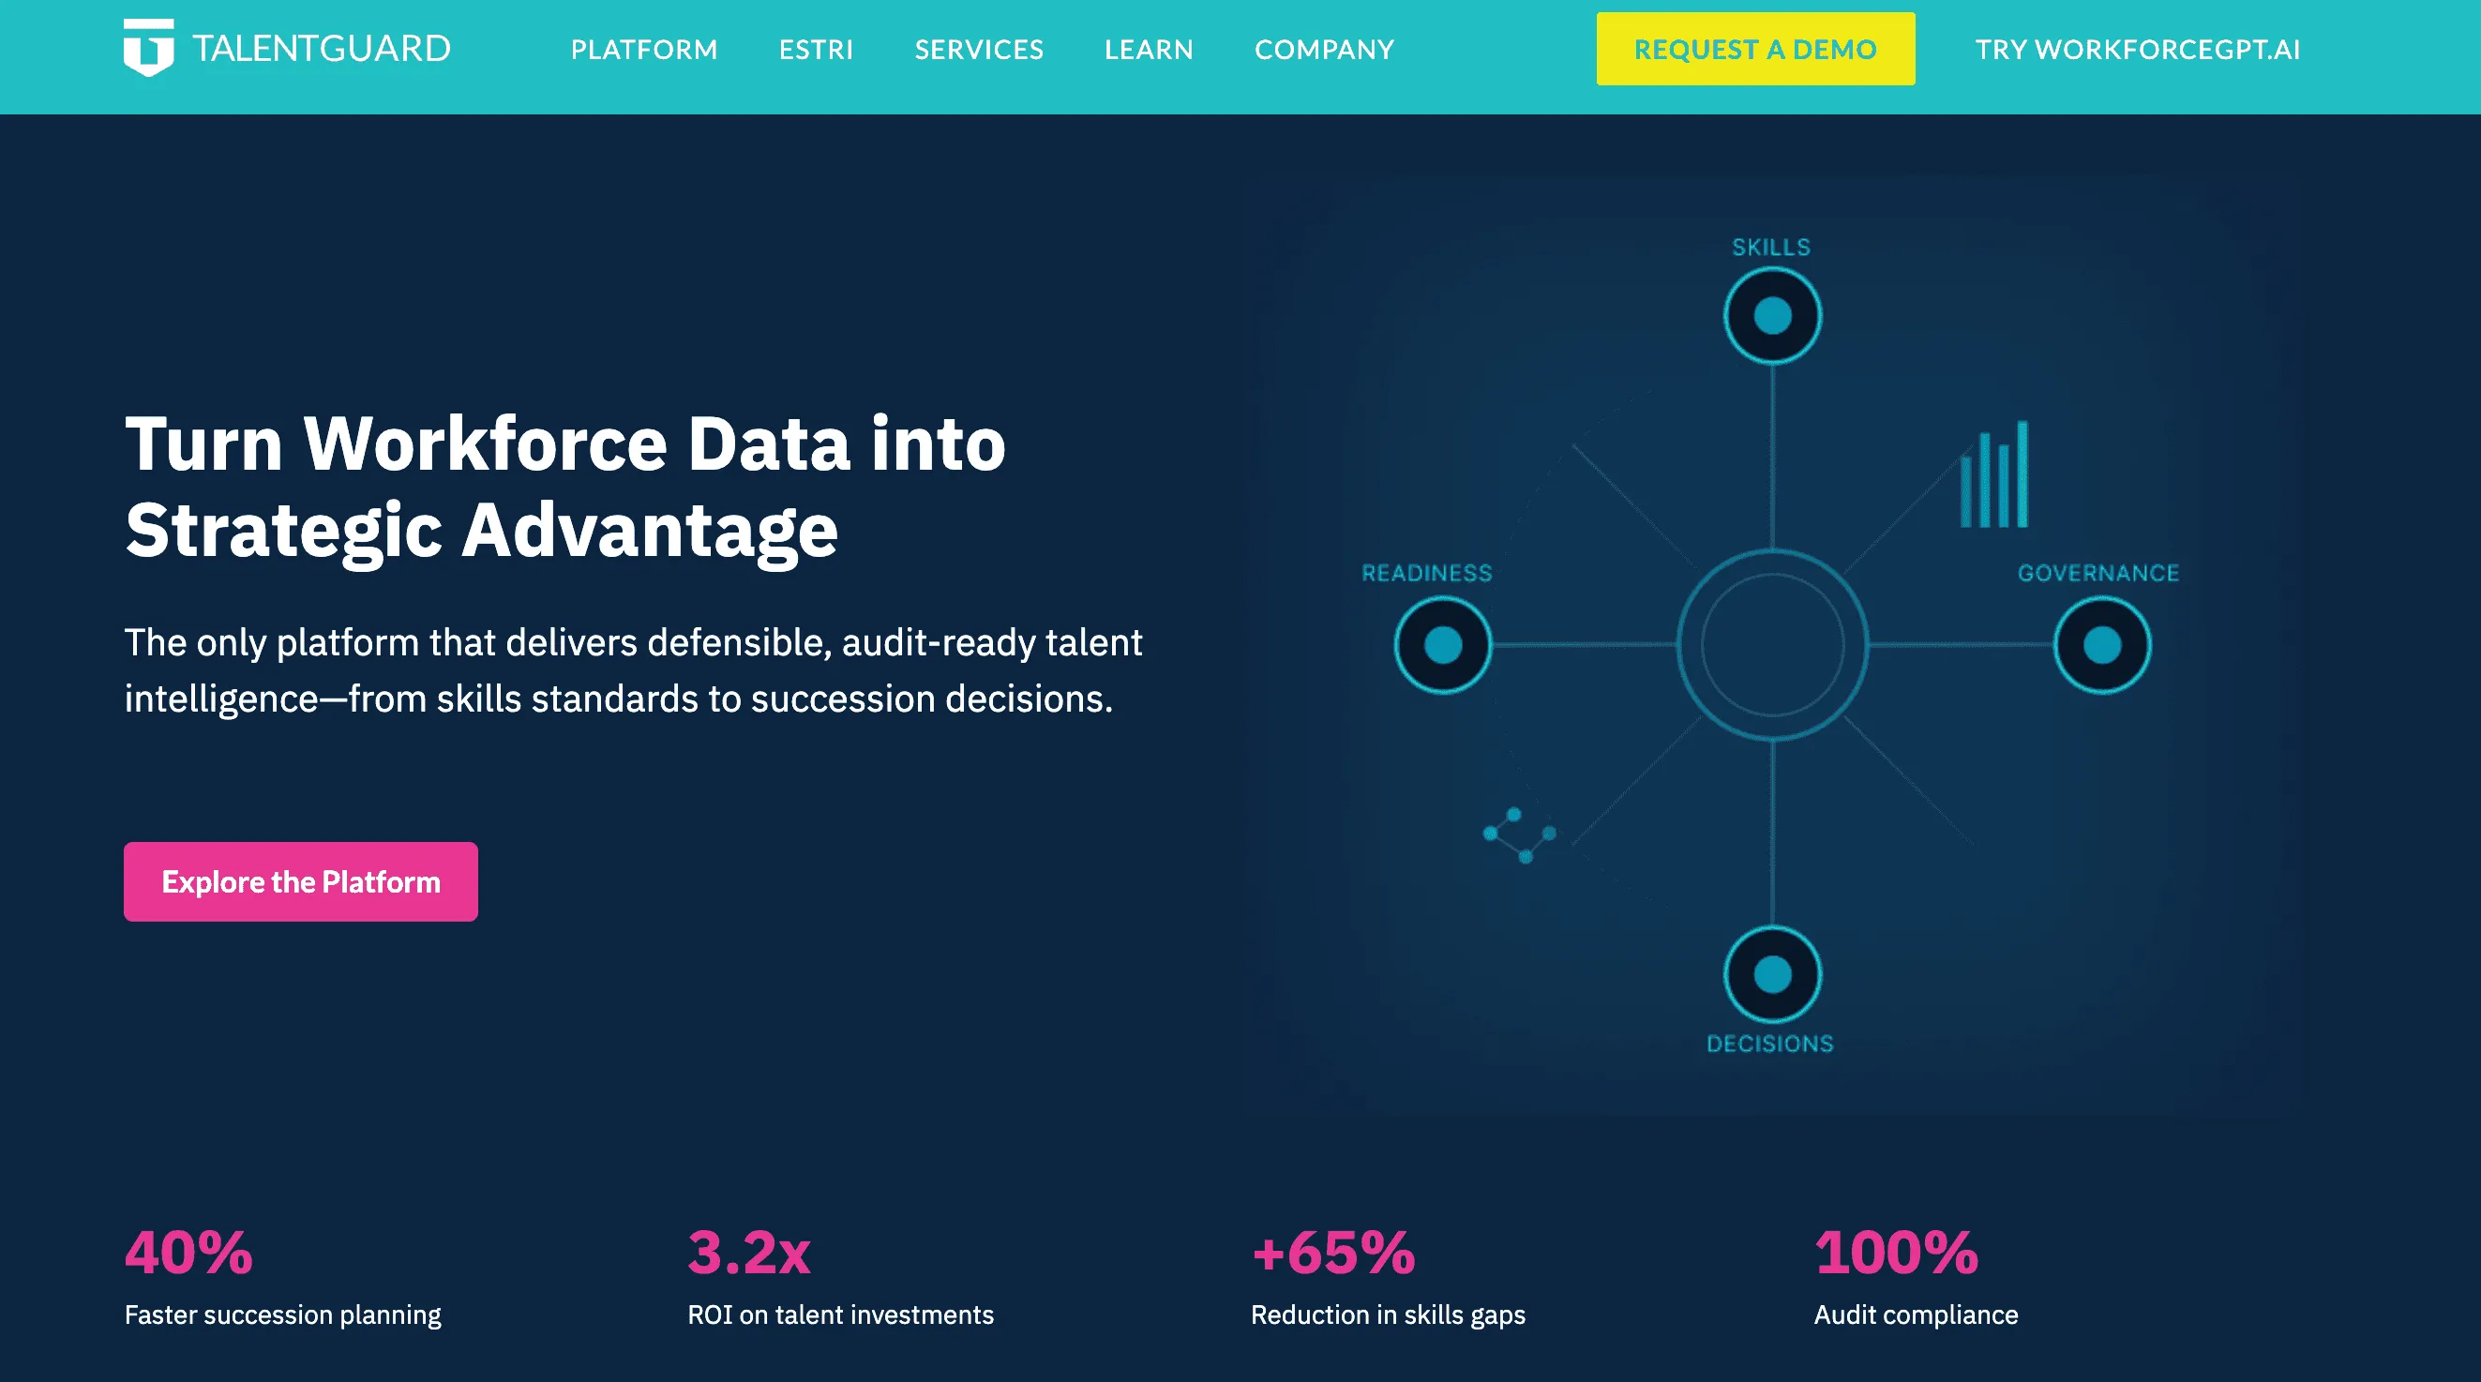Click the TalentGuard shield logo icon
Viewport: 2481px width, 1382px height.
pyautogui.click(x=148, y=47)
